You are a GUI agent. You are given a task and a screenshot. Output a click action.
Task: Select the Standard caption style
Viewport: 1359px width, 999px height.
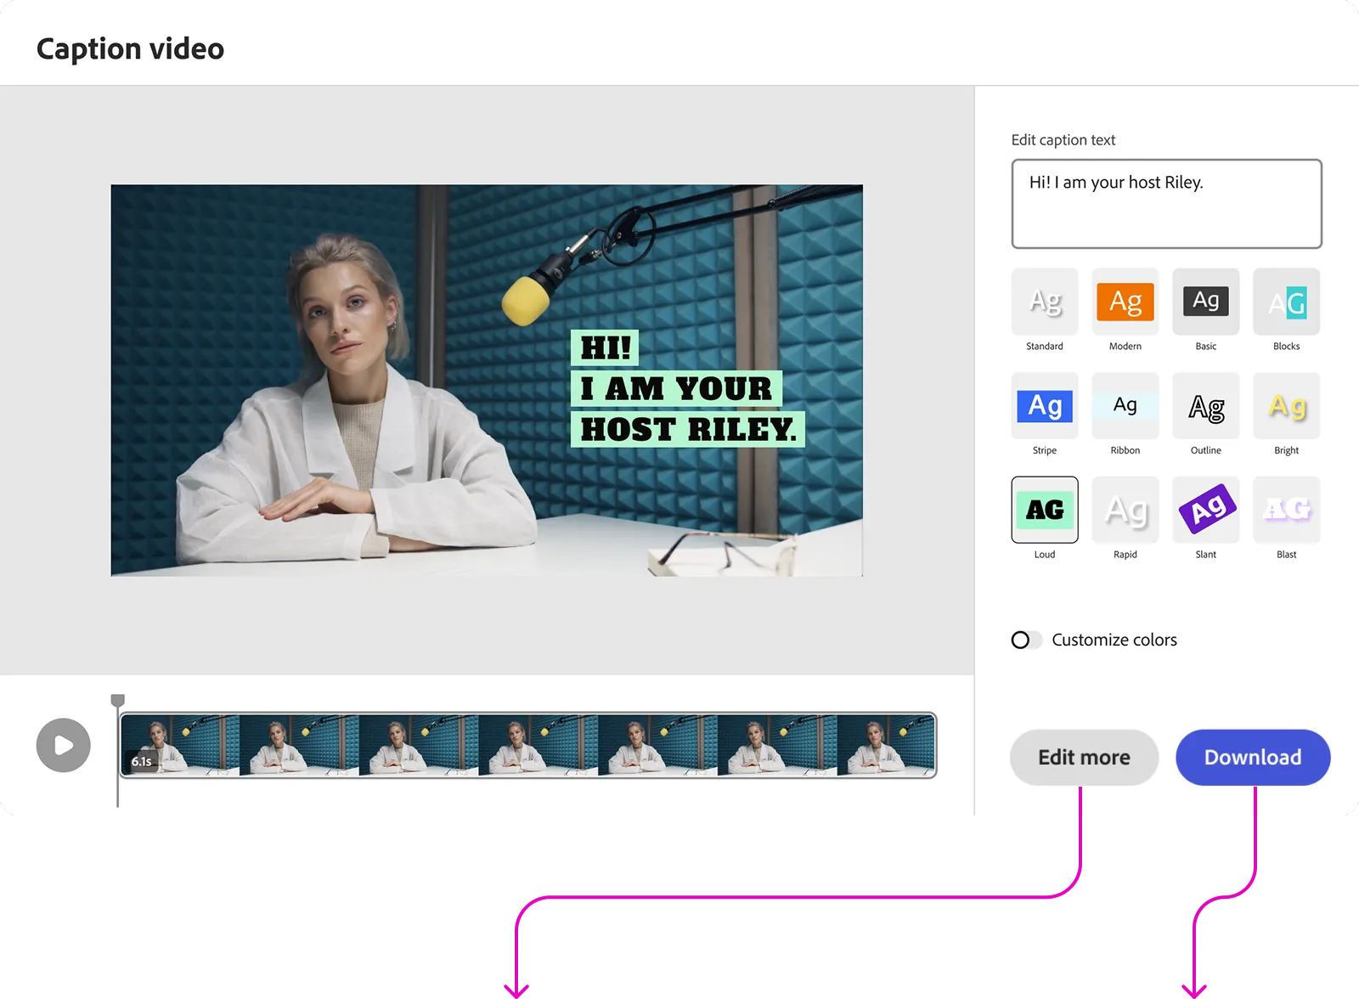[x=1045, y=302]
